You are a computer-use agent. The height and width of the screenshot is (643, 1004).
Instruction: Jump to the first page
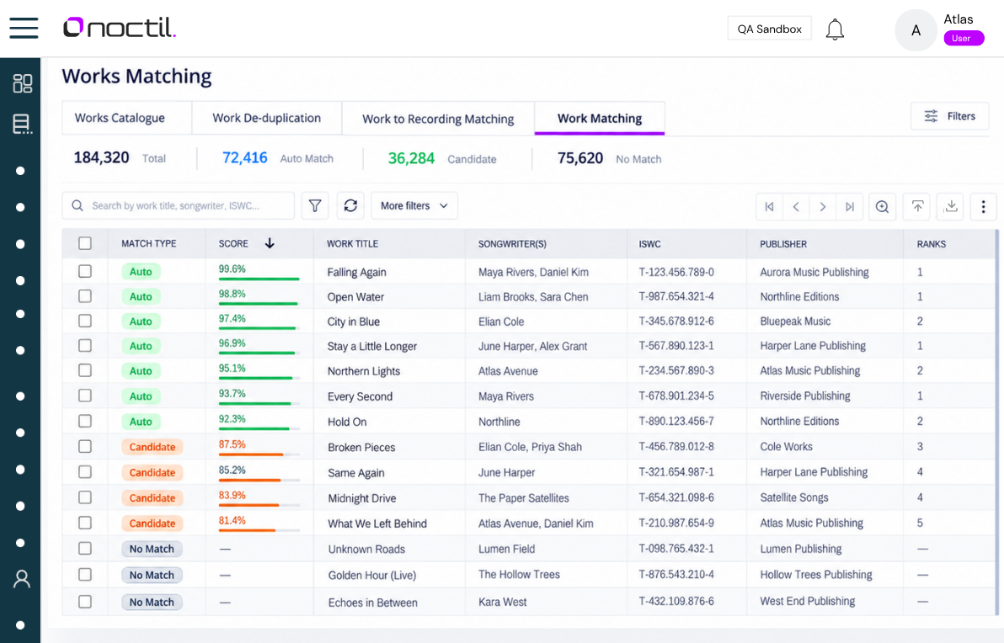pos(769,207)
